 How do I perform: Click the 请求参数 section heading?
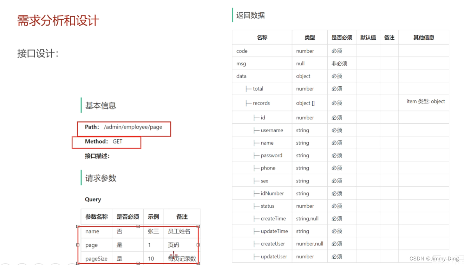101,178
